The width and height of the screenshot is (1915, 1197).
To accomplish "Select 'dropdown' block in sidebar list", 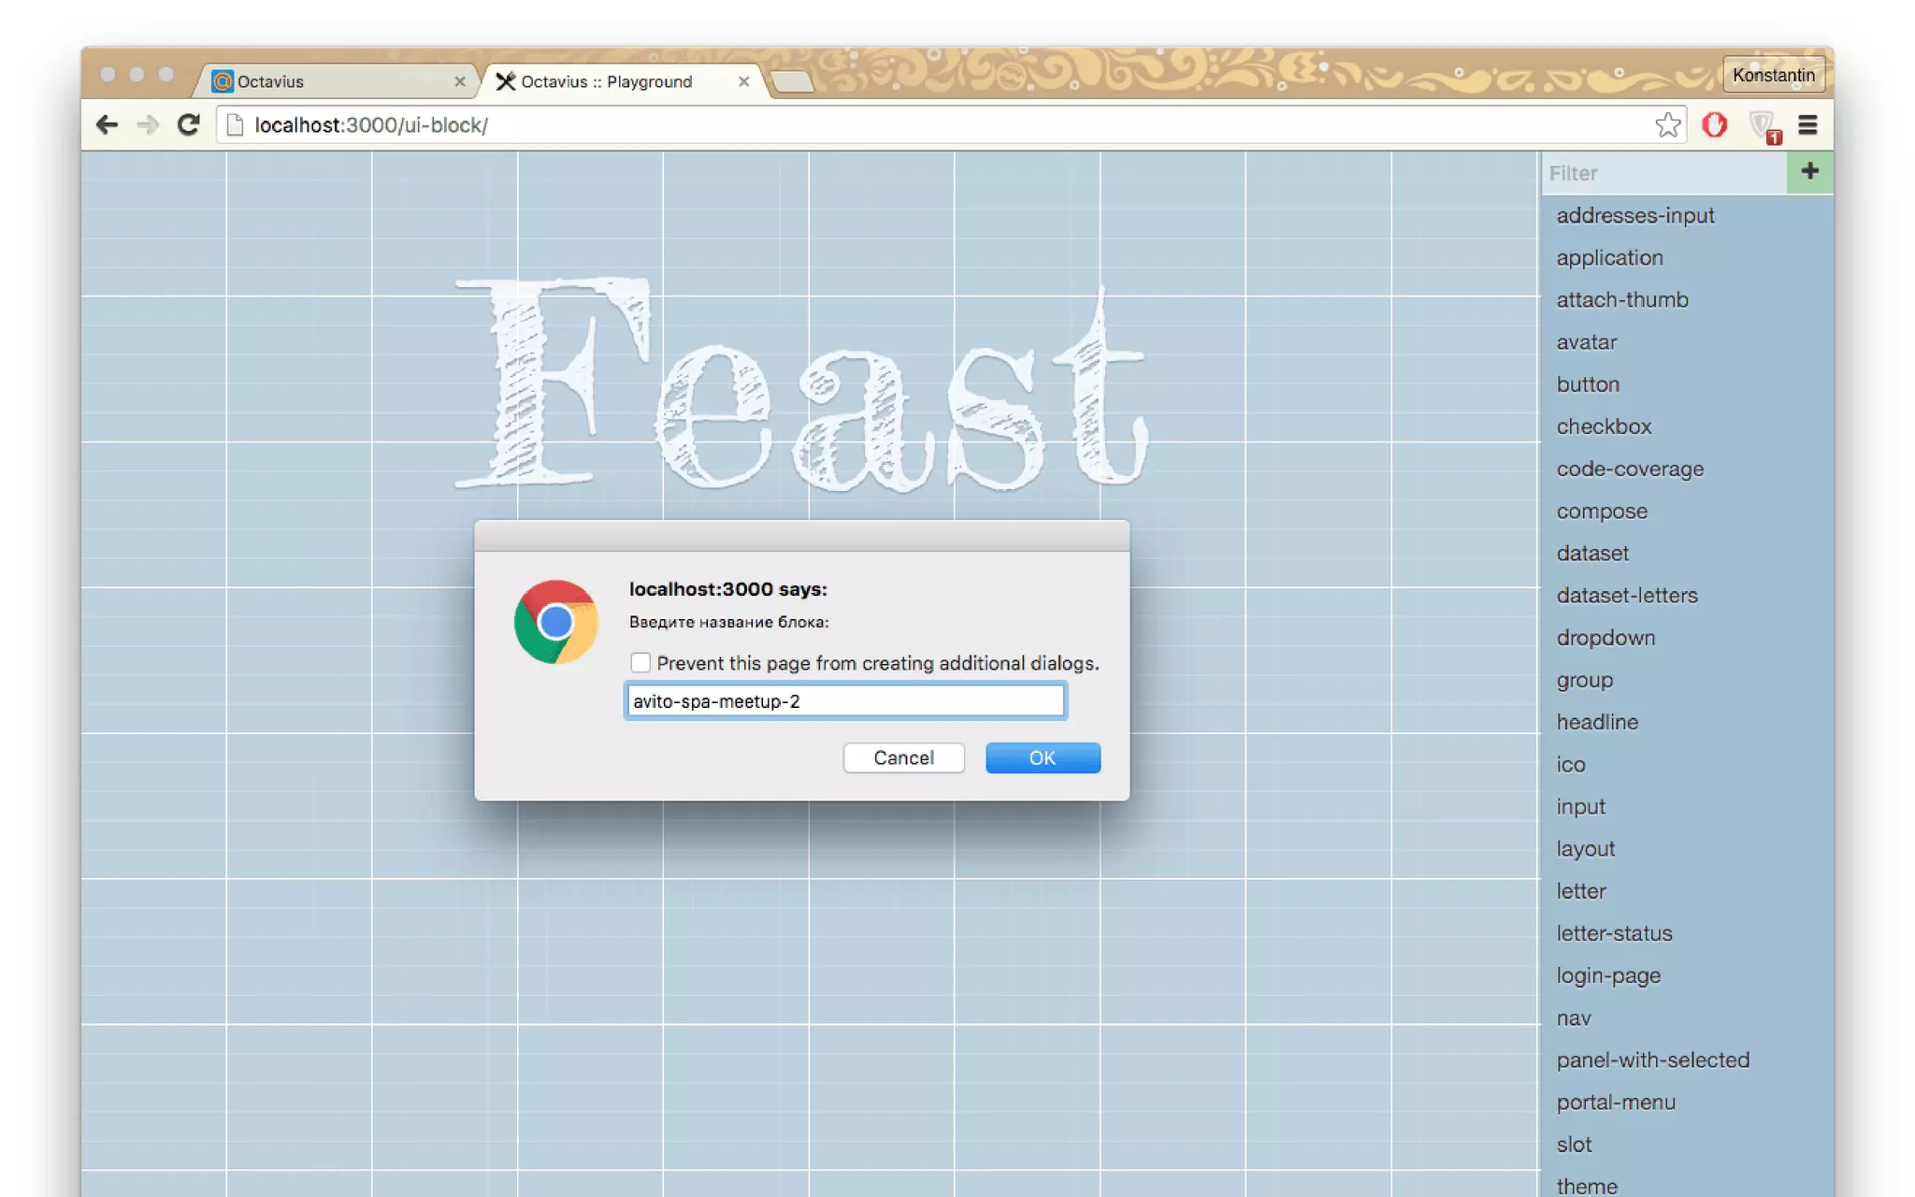I will 1605,638.
